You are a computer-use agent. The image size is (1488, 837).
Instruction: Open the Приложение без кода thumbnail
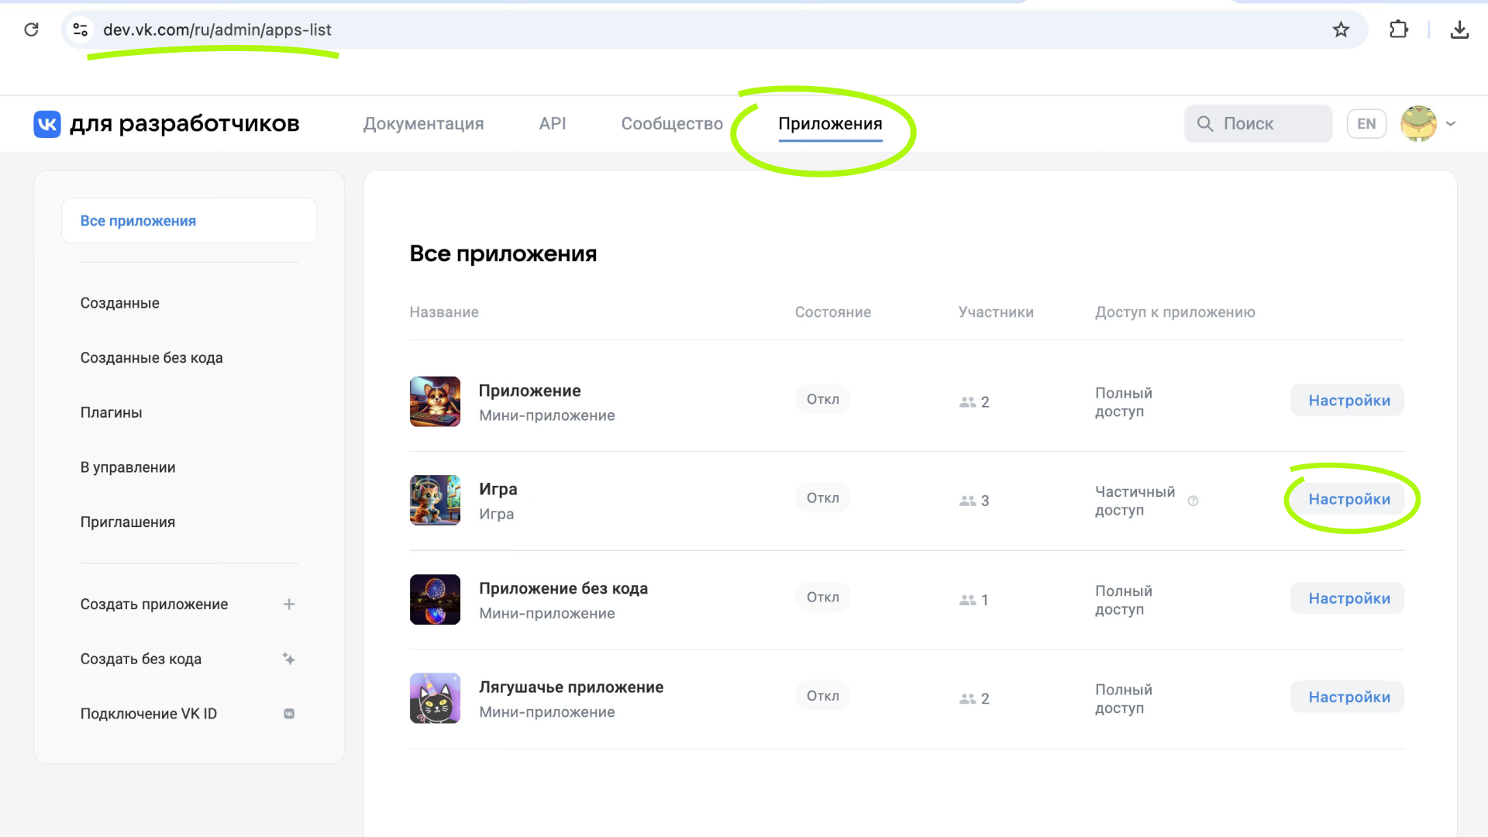point(435,599)
